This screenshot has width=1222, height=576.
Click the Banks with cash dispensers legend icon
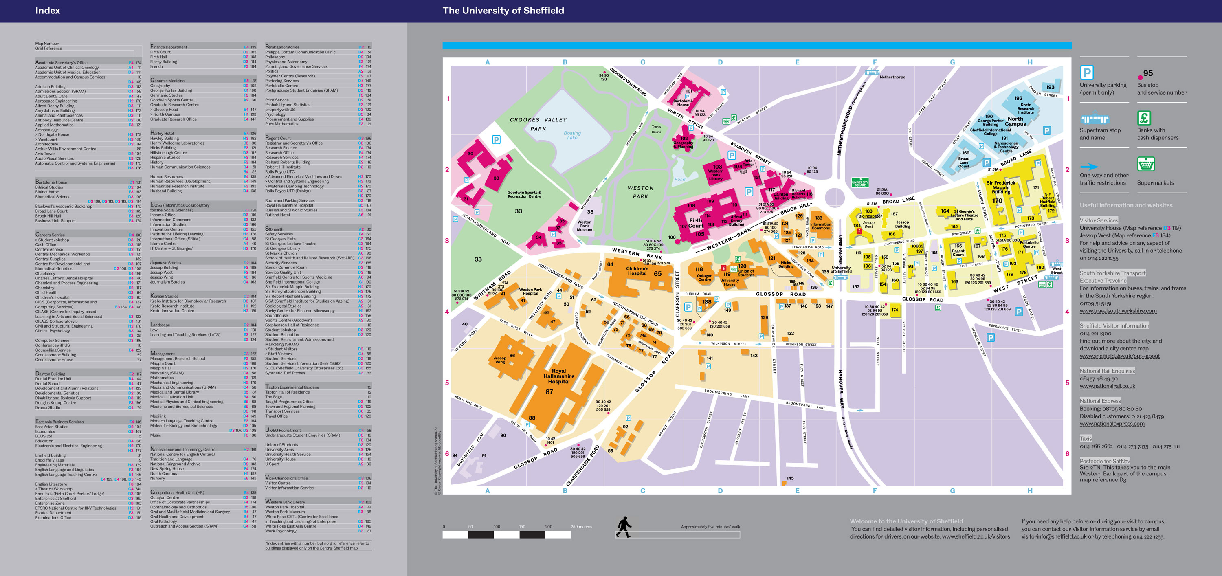point(1144,118)
